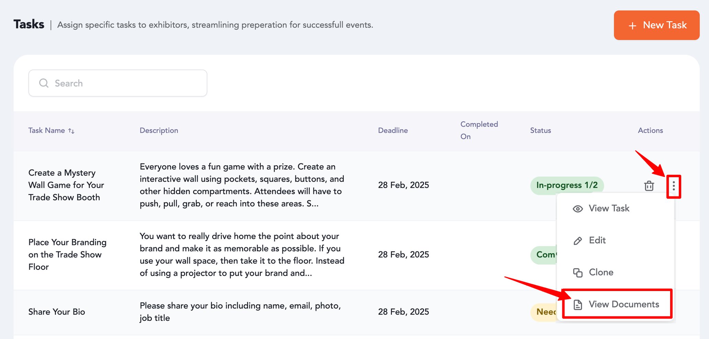Click the Deadline column header
The height and width of the screenshot is (339, 709).
point(393,131)
